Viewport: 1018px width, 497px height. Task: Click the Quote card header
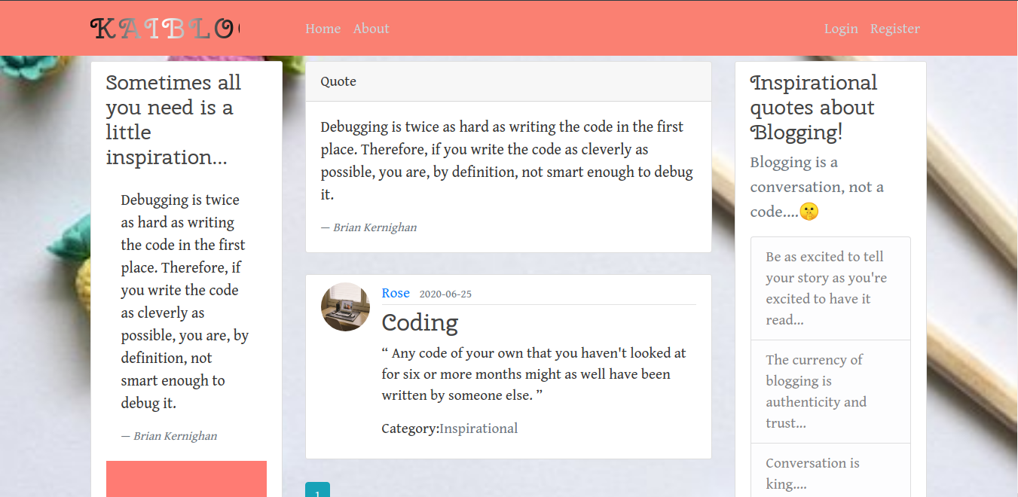click(x=508, y=81)
